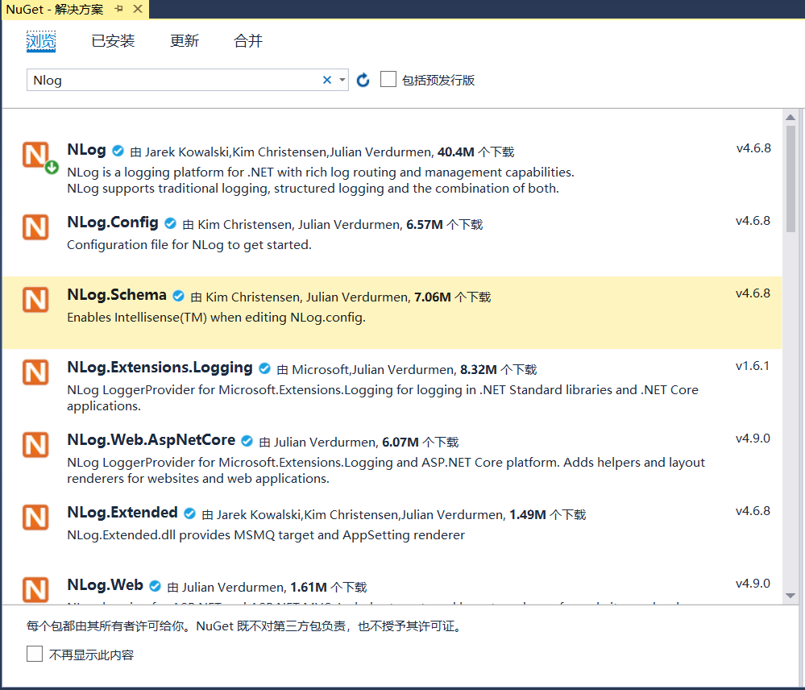Click the NLog package logo icon
805x690 pixels.
[x=35, y=155]
